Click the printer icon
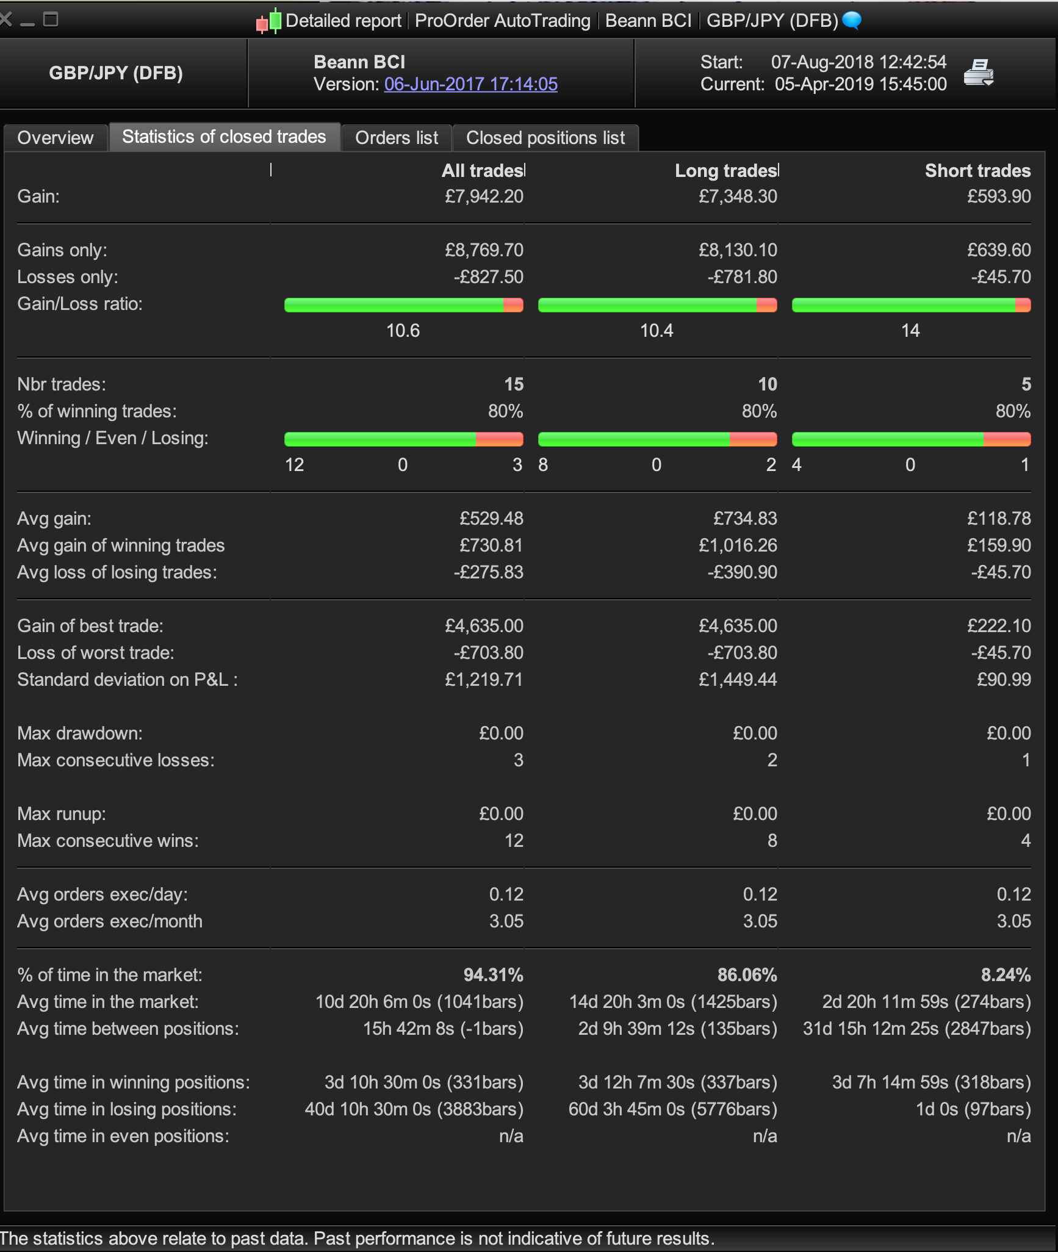The image size is (1058, 1252). tap(979, 73)
